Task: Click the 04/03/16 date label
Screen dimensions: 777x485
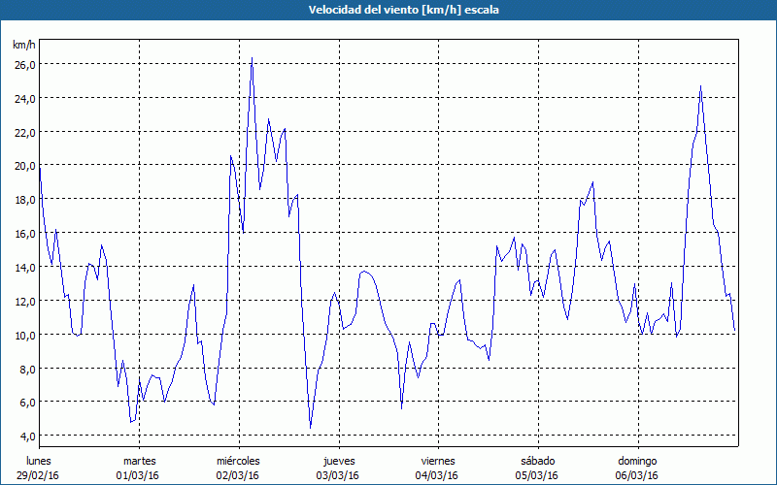Action: click(x=437, y=475)
